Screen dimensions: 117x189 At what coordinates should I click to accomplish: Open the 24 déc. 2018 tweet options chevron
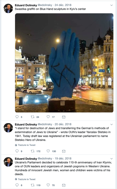click(112, 5)
